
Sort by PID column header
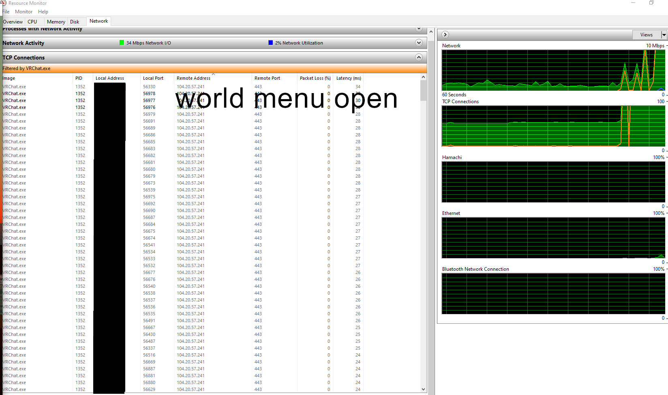coord(83,78)
